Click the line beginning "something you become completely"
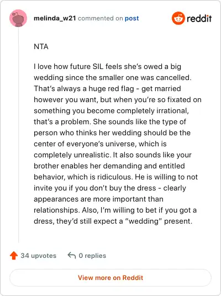The image size is (221, 296). pos(111,111)
